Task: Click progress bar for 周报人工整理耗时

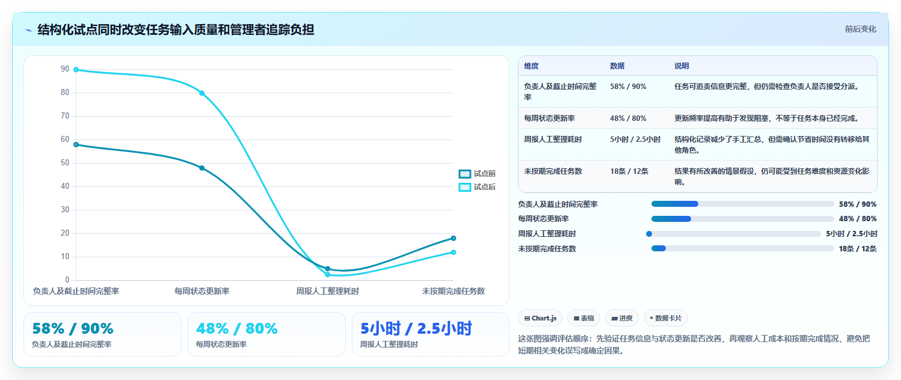Action: click(x=733, y=234)
